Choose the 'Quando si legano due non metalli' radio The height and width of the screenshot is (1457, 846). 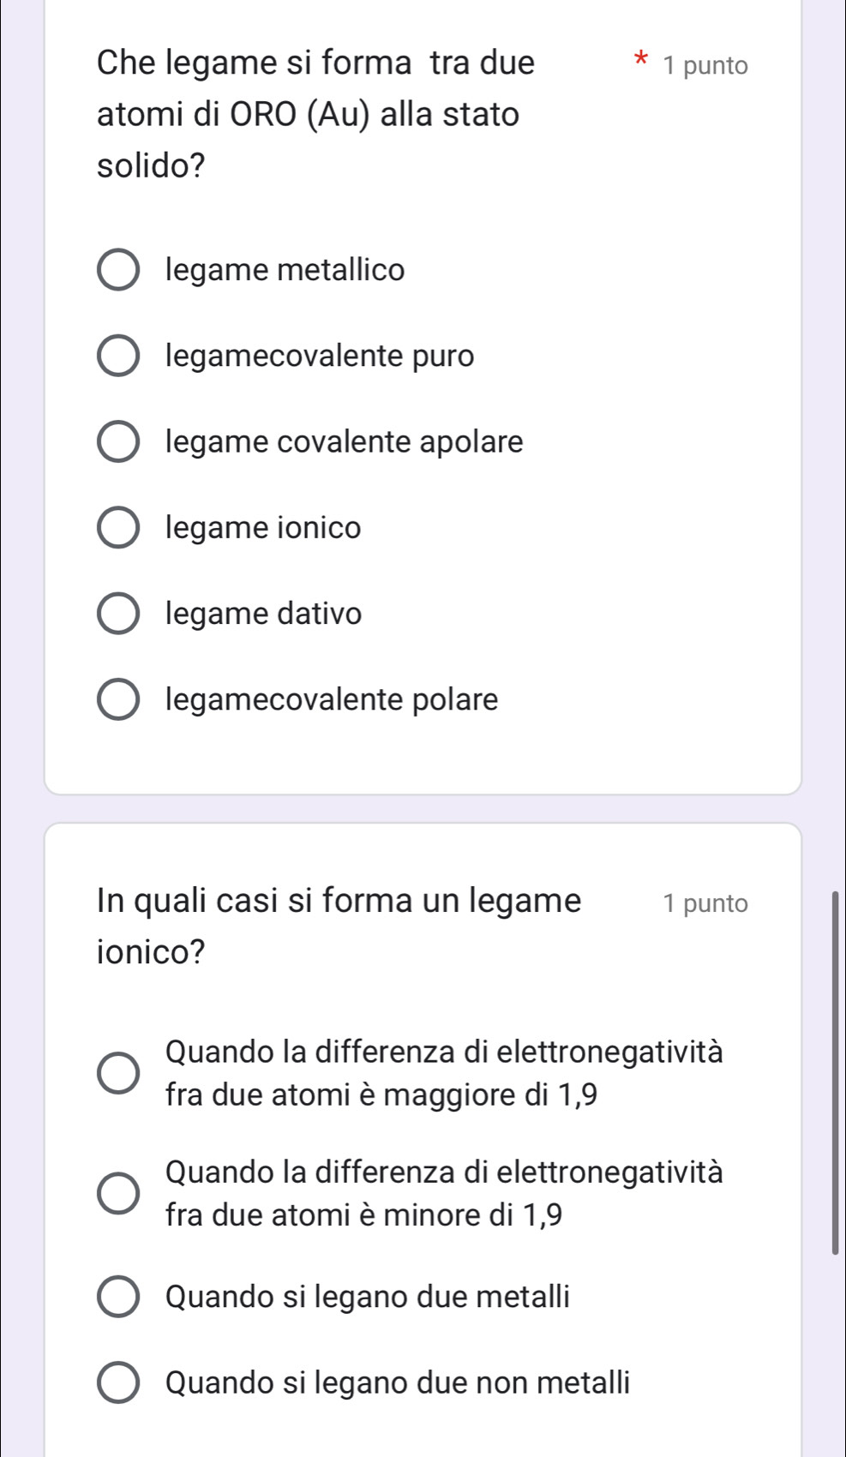(118, 1382)
